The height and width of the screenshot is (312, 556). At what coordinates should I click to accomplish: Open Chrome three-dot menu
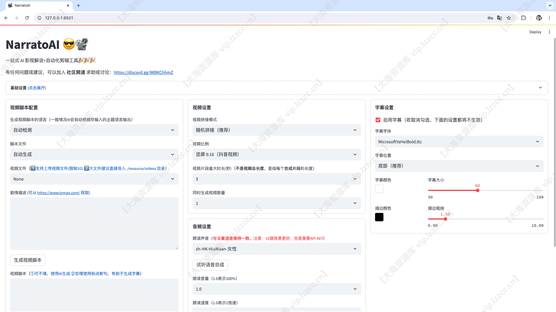pos(549,18)
